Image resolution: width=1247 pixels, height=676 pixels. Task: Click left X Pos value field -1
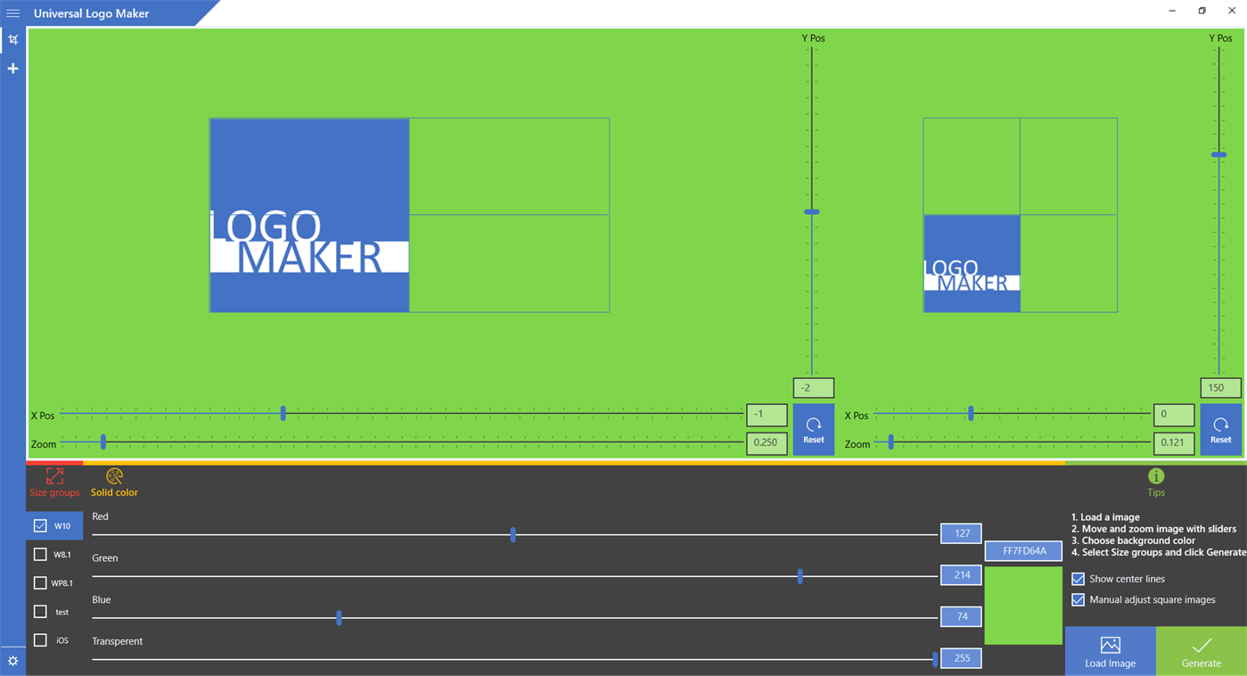(x=767, y=415)
